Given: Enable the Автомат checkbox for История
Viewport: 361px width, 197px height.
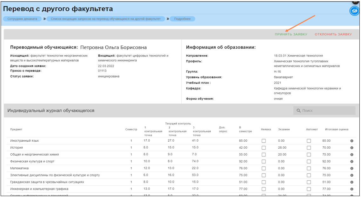Looking at the screenshot, I should point(309,148).
